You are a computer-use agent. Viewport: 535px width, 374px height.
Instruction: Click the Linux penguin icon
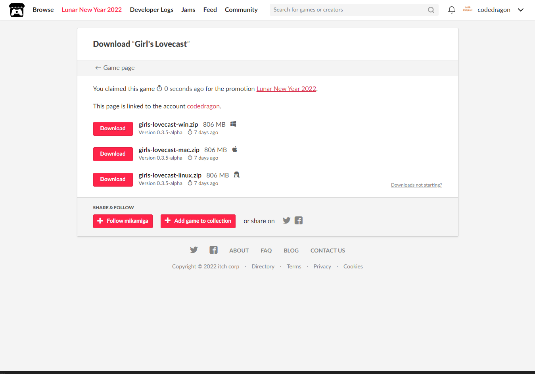pos(237,175)
